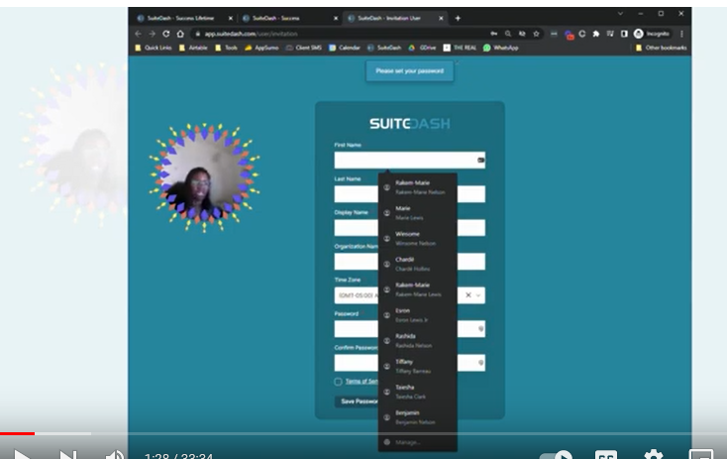Open the Chrome three-dot menu
The height and width of the screenshot is (459, 727).
[x=681, y=34]
